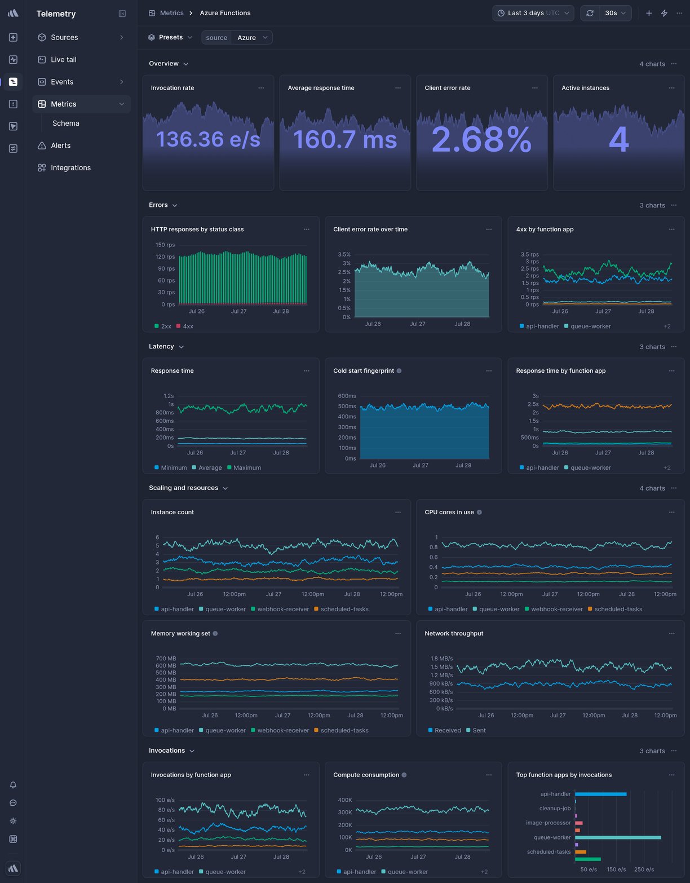
Task: Open the Cold start fingerprint chart menu
Action: click(x=489, y=371)
